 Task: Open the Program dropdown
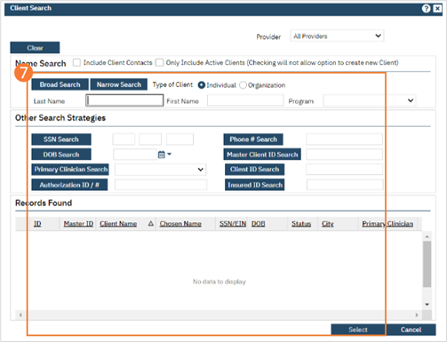[x=370, y=100]
